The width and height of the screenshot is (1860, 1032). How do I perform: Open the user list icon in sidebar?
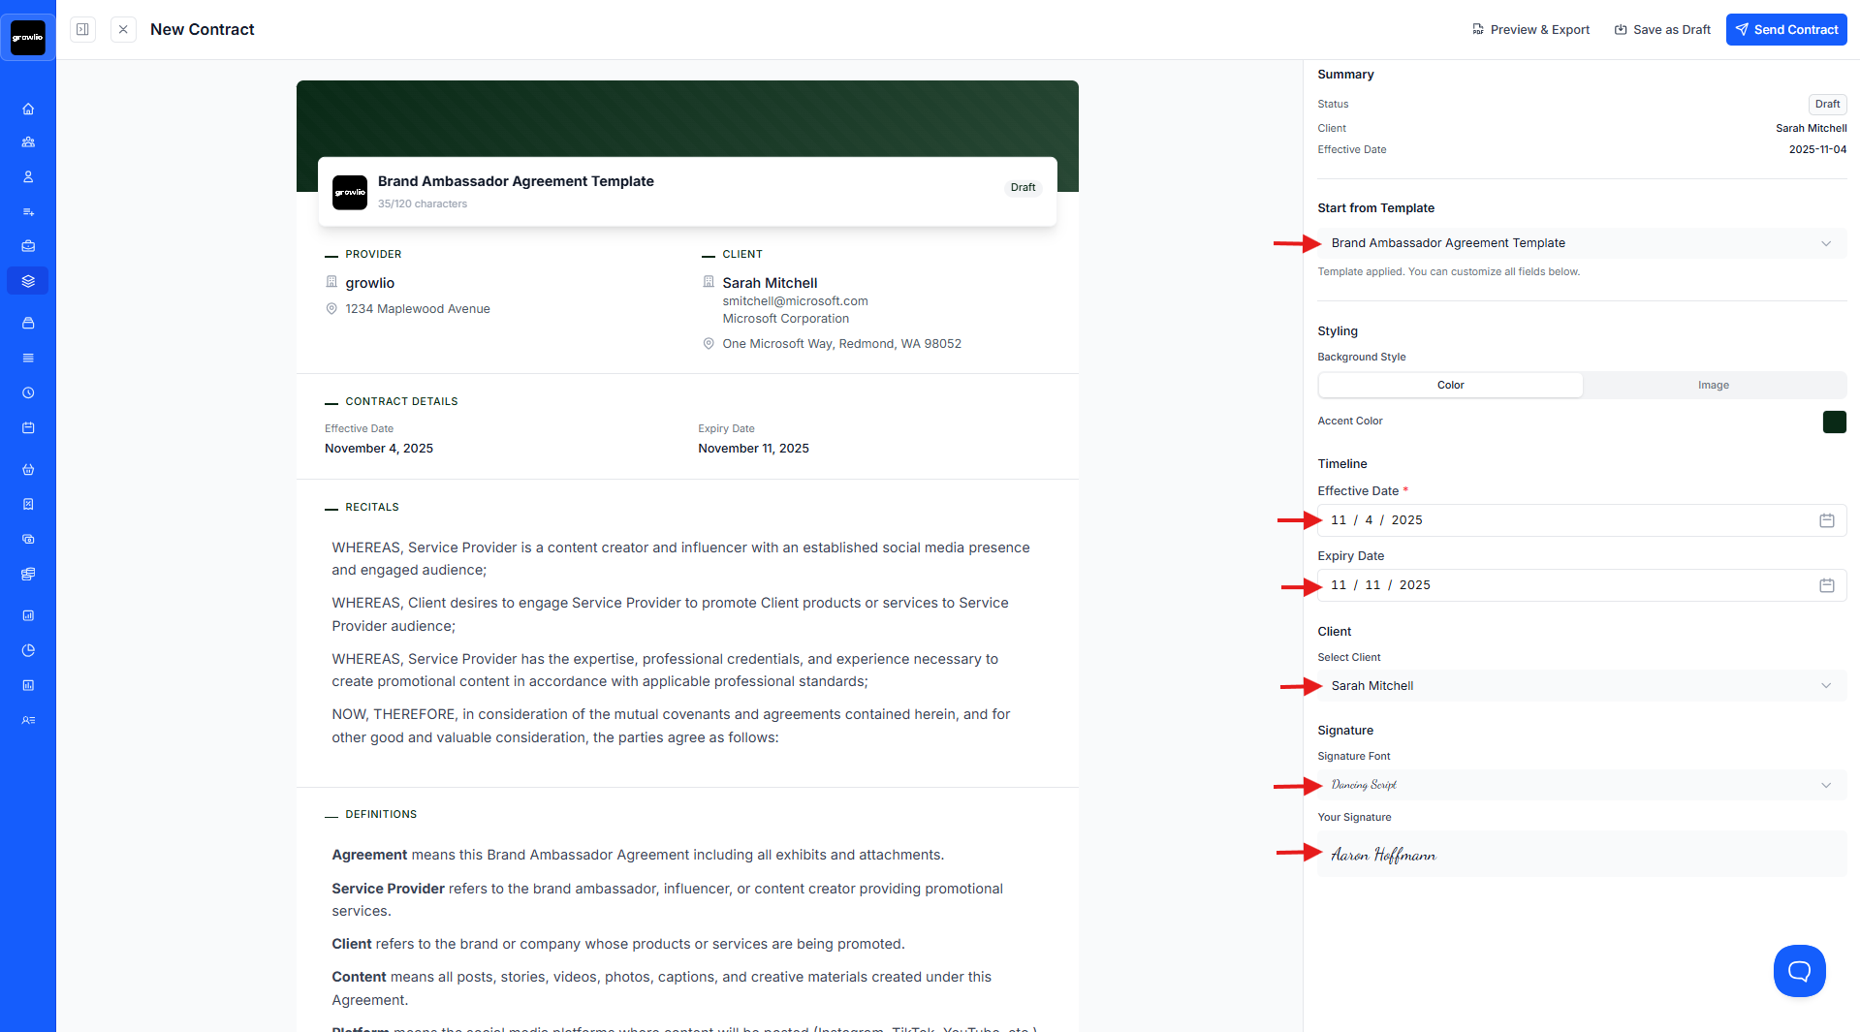coord(28,720)
